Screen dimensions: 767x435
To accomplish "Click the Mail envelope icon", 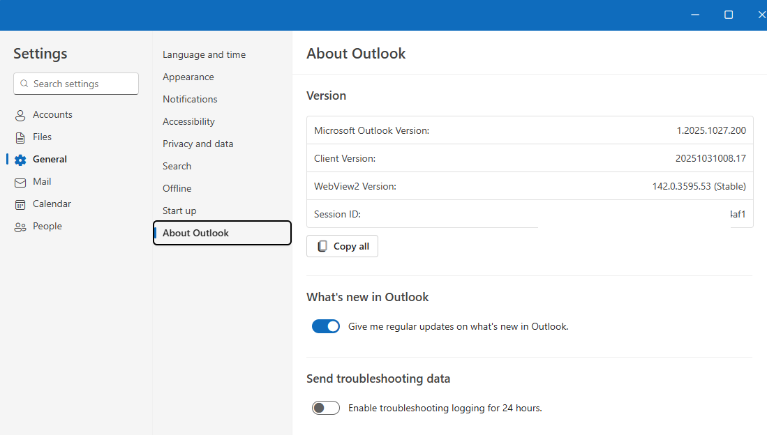I will click(x=20, y=183).
